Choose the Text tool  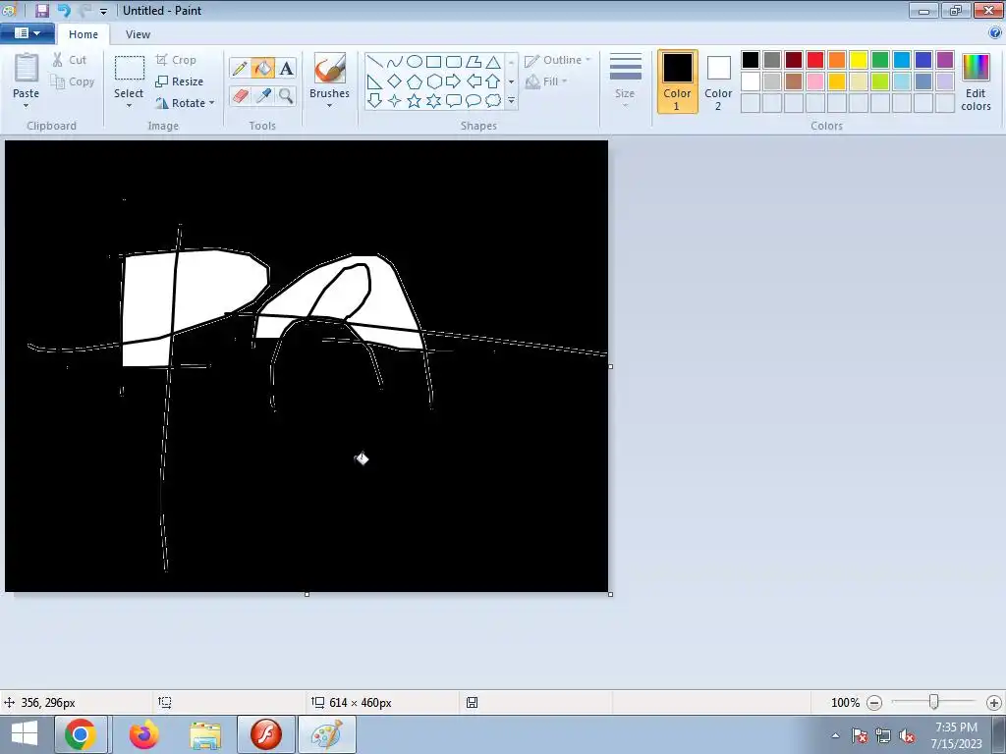(286, 69)
